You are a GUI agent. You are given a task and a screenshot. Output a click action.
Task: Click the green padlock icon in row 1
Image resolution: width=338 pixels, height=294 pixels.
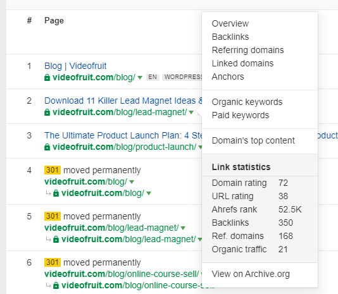coord(47,77)
